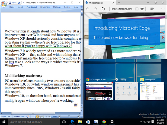
Task: Click the zoom slider handle in Word
Action: [69, 117]
